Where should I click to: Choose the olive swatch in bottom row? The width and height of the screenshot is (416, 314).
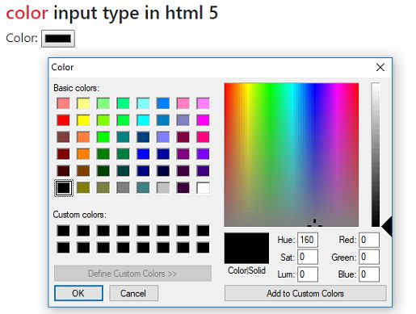(83, 188)
